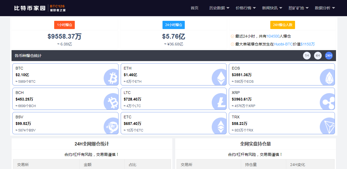Click the Bitcoin coin icon in BTC card

click(x=111, y=77)
